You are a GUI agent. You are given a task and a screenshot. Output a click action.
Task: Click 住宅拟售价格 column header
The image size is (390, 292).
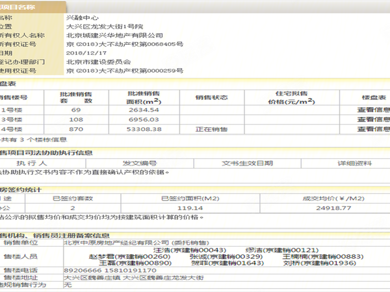[x=291, y=97]
